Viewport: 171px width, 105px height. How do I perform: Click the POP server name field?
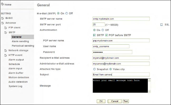121,40
